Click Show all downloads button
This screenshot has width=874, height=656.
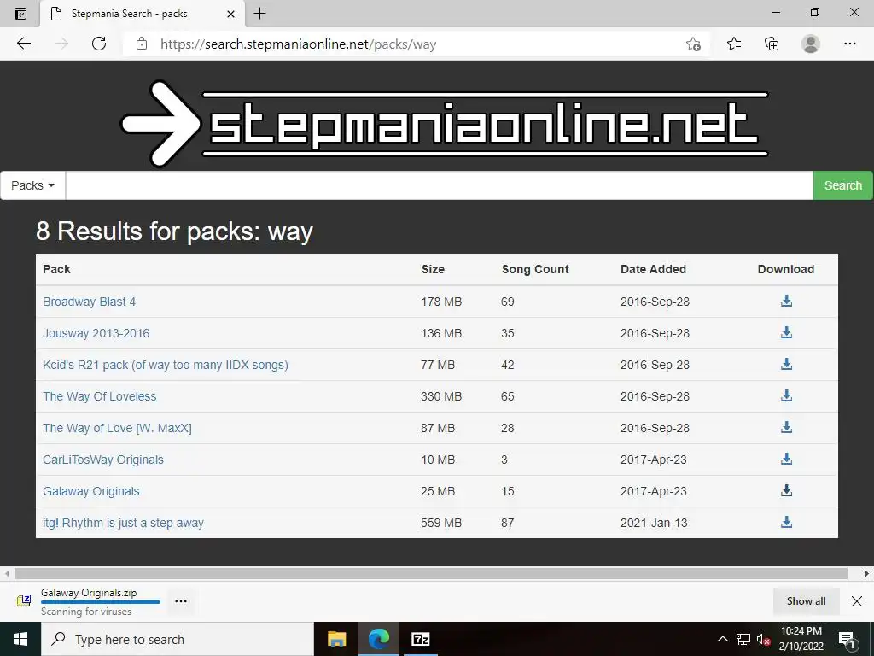click(806, 600)
